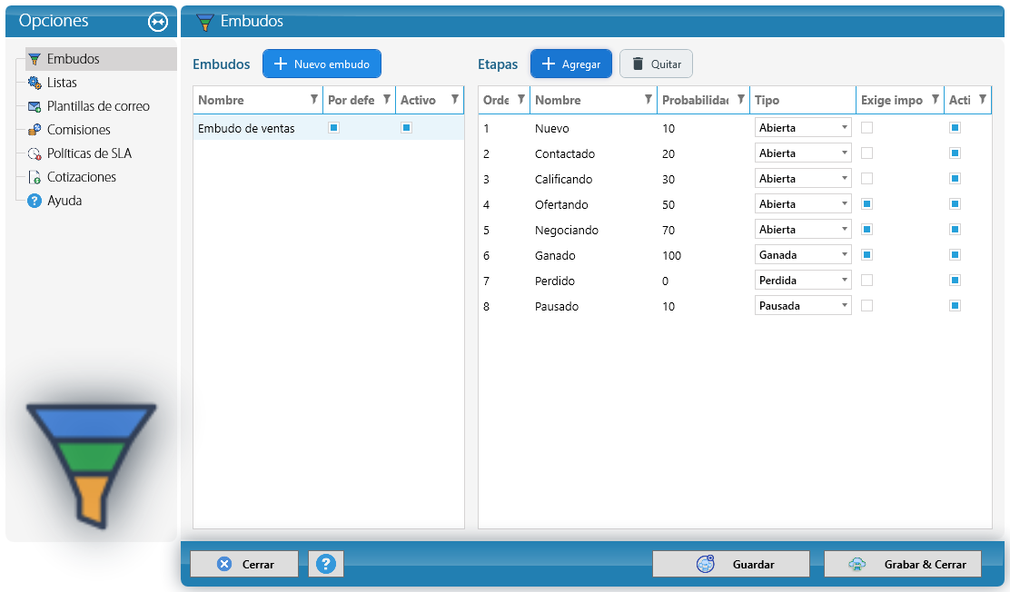Toggle Por defecto checkbox for Embudo de ventas
The width and height of the screenshot is (1010, 592).
point(333,127)
